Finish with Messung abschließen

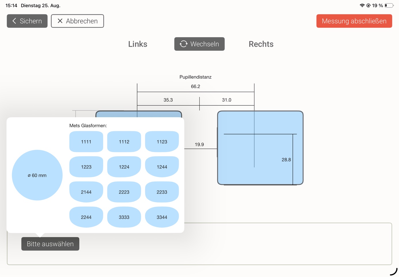click(354, 21)
